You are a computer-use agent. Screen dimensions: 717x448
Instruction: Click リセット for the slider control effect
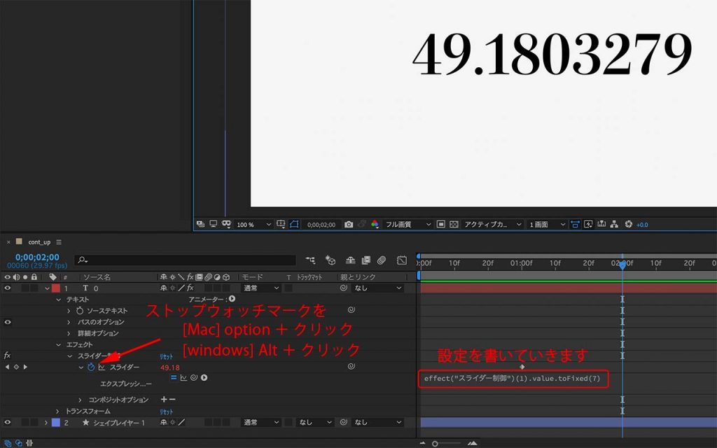pyautogui.click(x=167, y=356)
